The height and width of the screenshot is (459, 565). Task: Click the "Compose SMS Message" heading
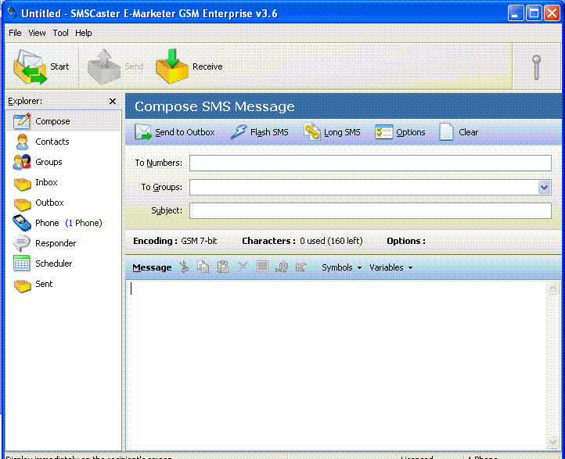pos(214,106)
